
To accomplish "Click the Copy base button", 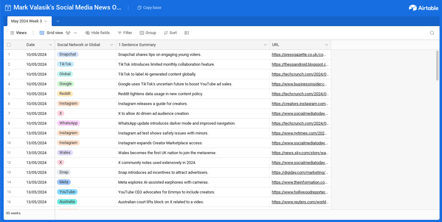I will [x=149, y=8].
